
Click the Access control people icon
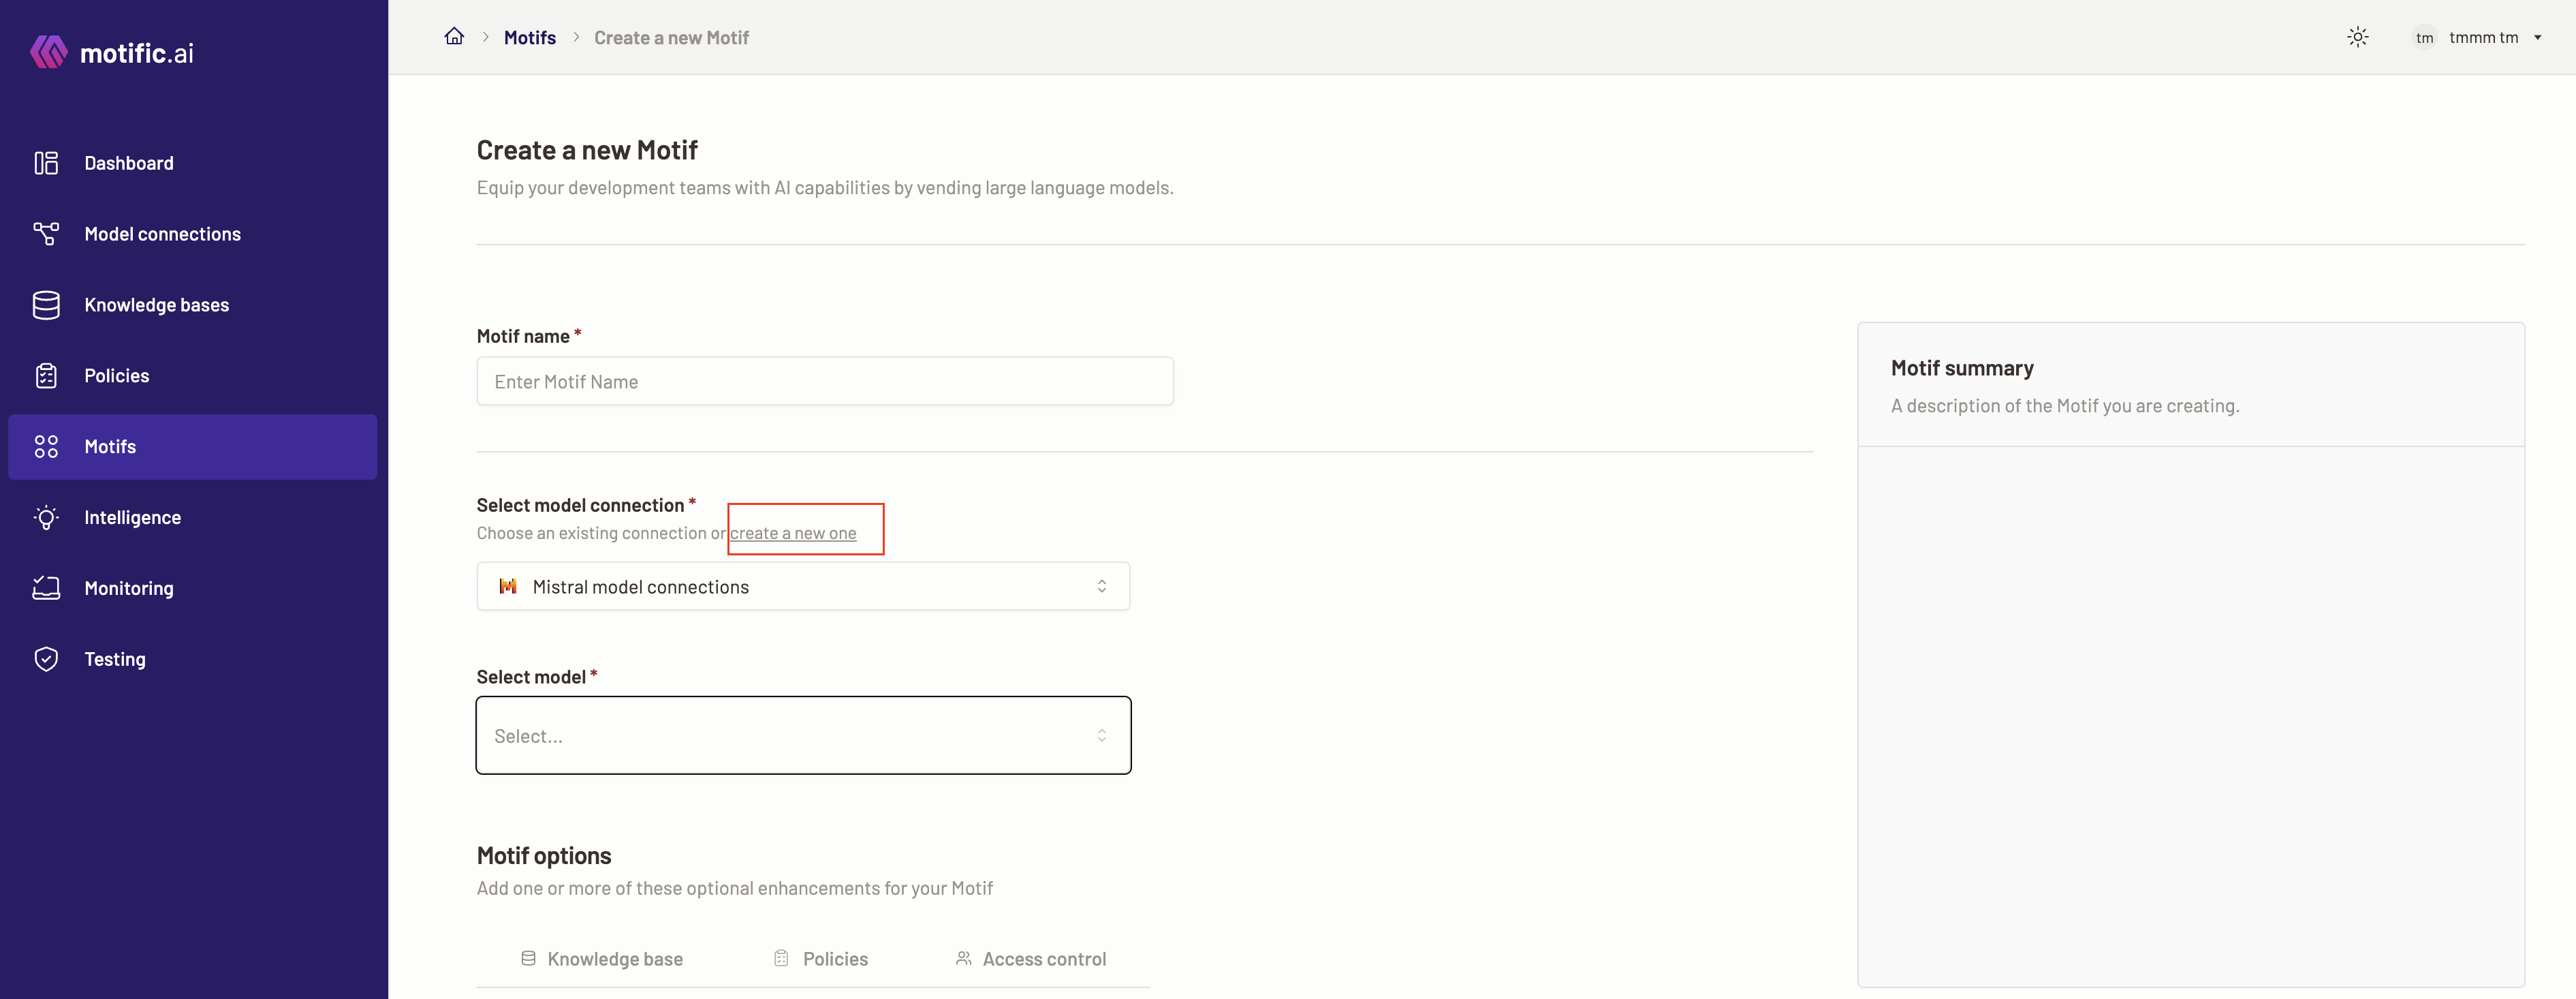tap(963, 958)
